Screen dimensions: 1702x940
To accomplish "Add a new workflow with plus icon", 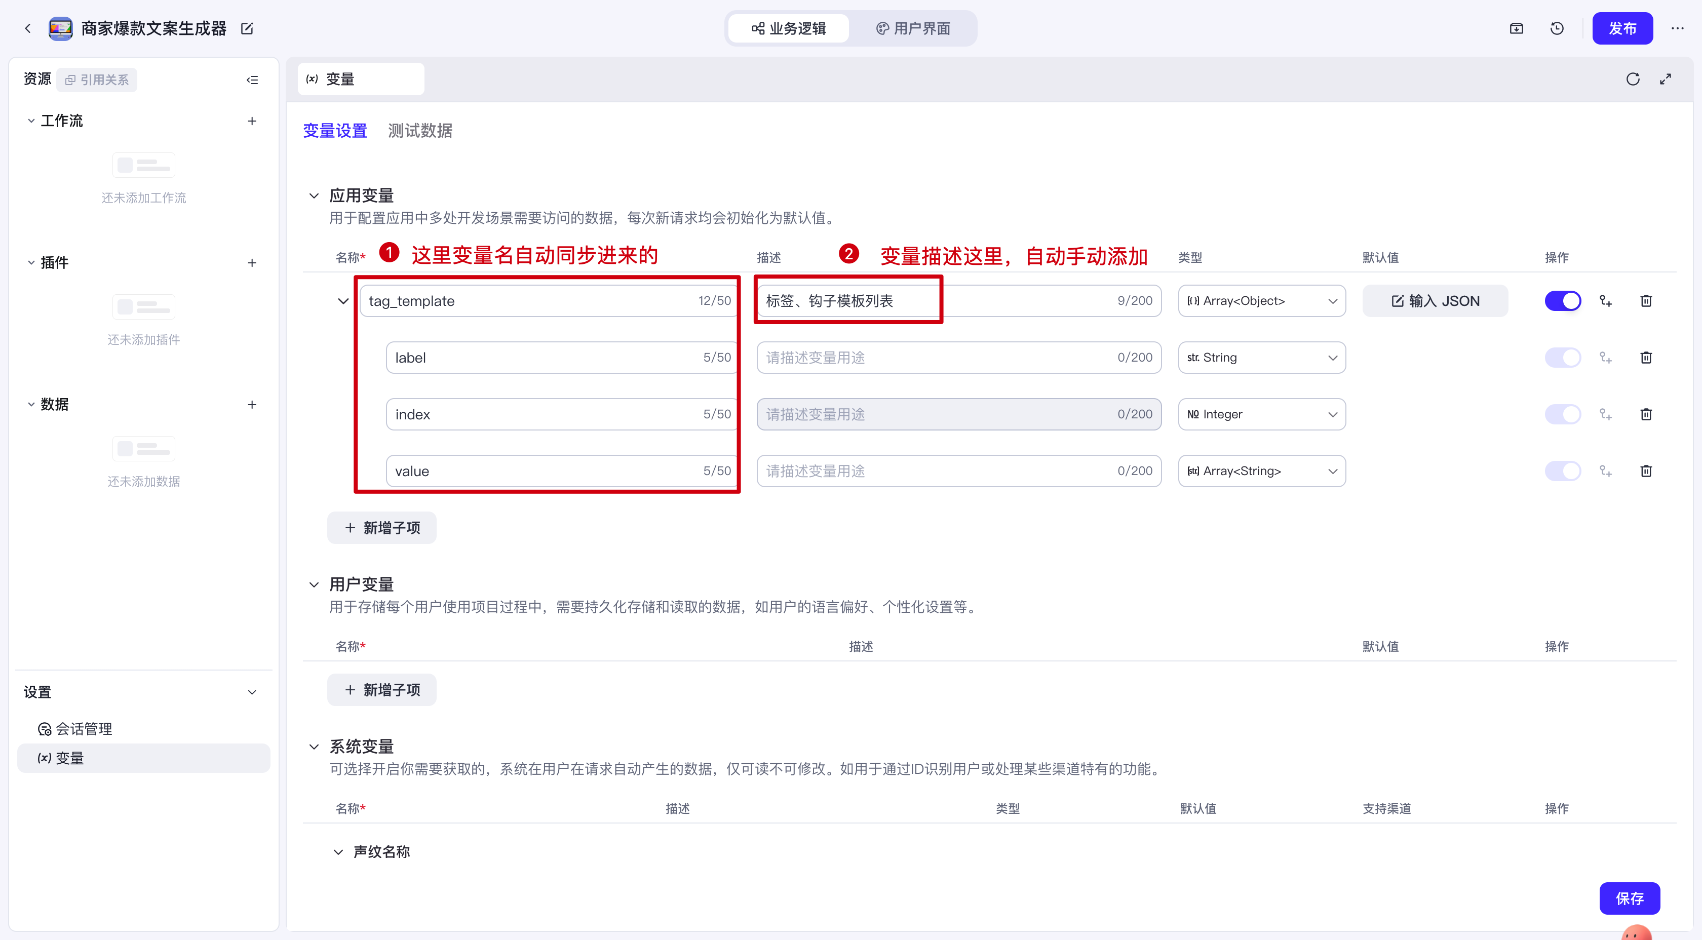I will 252,121.
